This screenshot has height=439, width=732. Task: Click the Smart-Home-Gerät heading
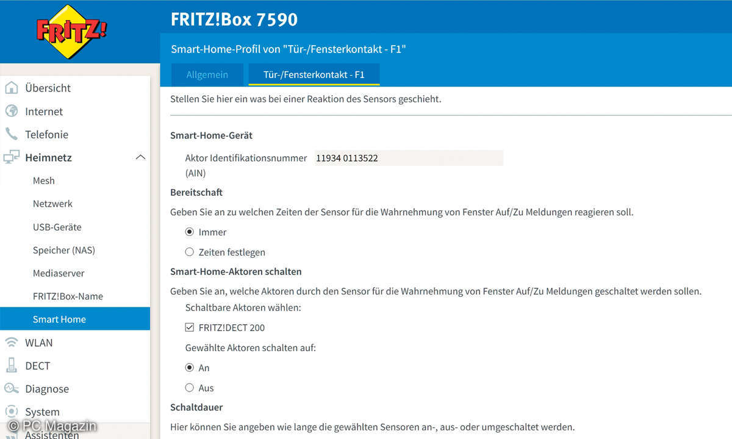pos(211,135)
